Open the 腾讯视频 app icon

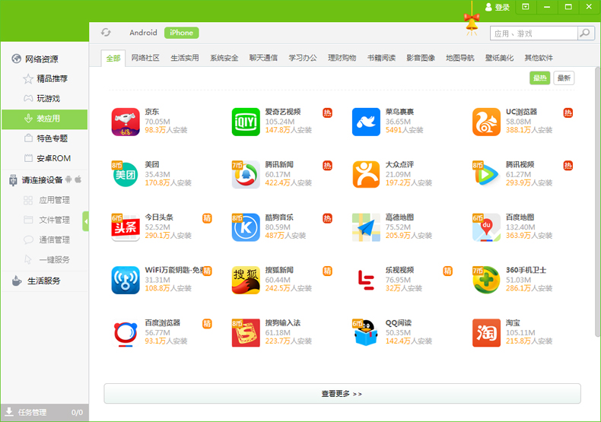(x=486, y=175)
